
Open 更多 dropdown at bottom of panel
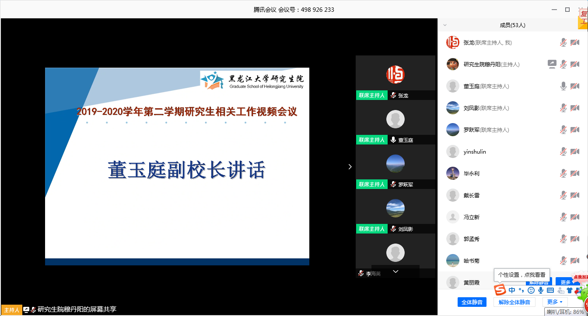click(555, 302)
